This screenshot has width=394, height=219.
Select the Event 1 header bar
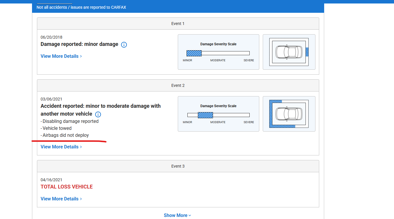coord(178,24)
